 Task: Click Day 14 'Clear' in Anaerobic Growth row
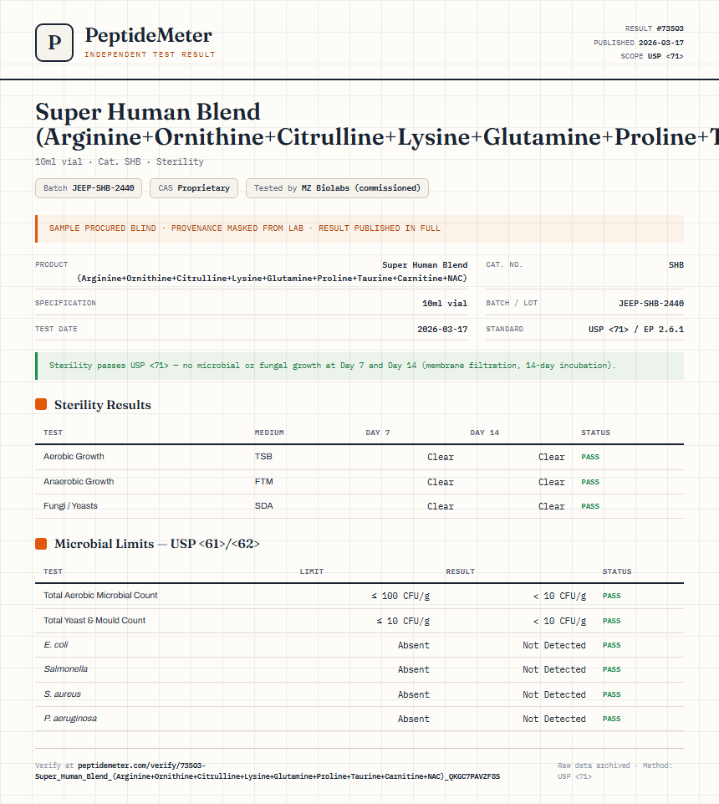click(x=552, y=482)
